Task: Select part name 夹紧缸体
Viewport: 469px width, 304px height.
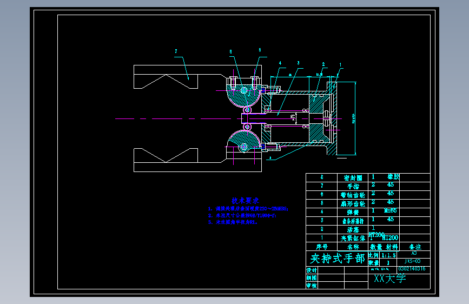Action: point(353,238)
